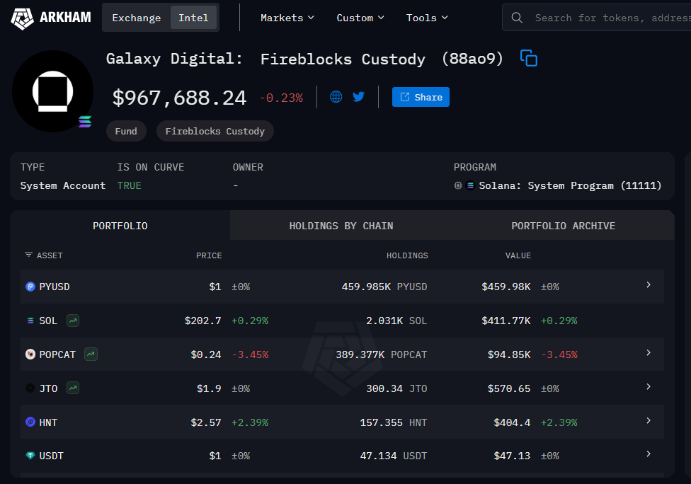Click the PYUSD asset name
The width and height of the screenshot is (691, 484).
click(55, 287)
